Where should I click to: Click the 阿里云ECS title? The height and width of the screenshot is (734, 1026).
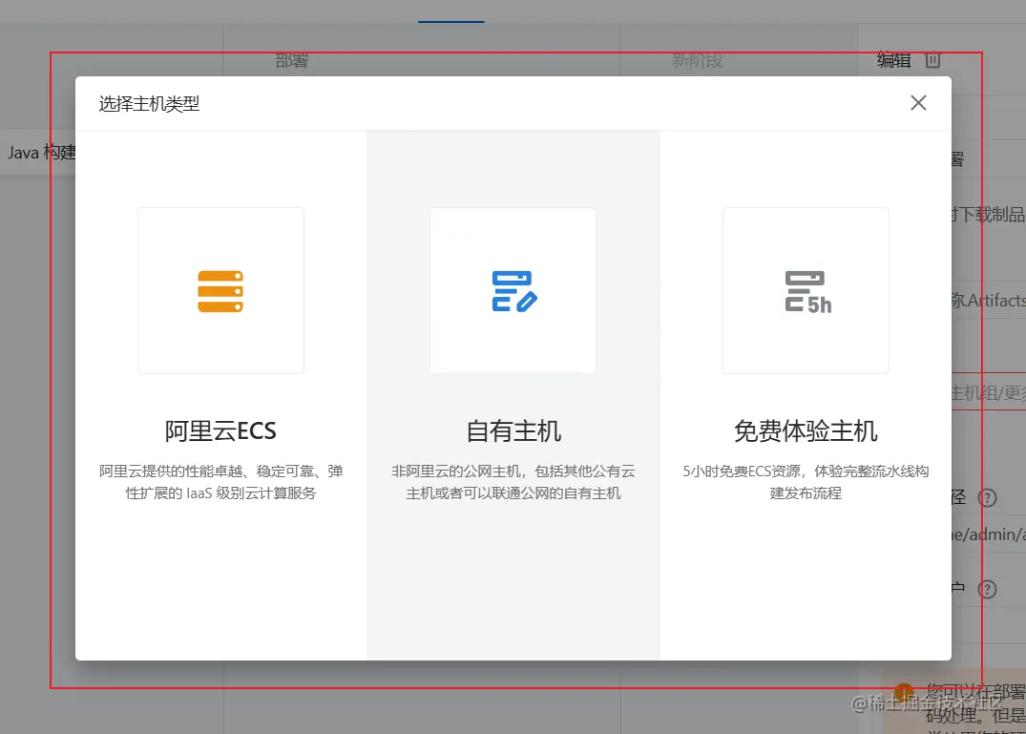220,431
